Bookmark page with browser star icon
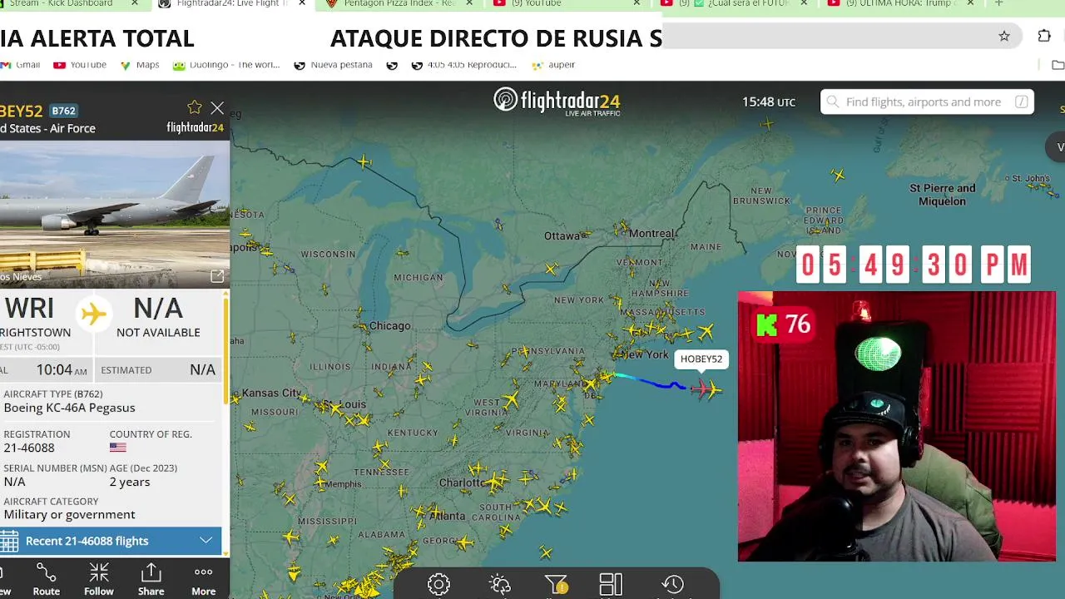This screenshot has width=1065, height=599. [1004, 36]
